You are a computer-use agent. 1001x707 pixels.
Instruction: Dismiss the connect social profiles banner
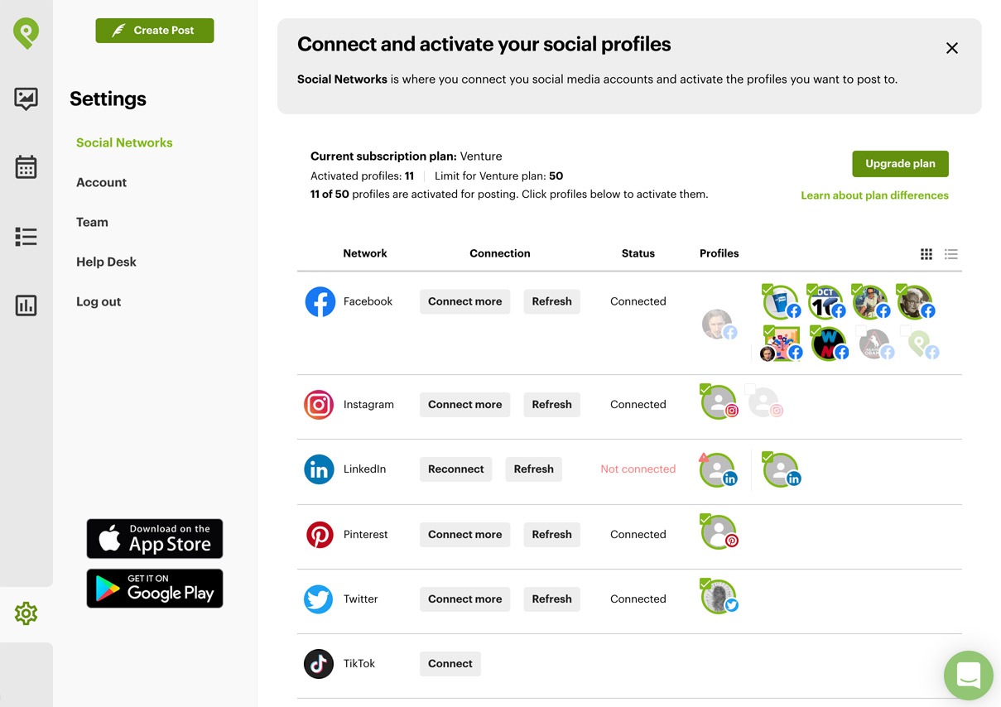952,48
